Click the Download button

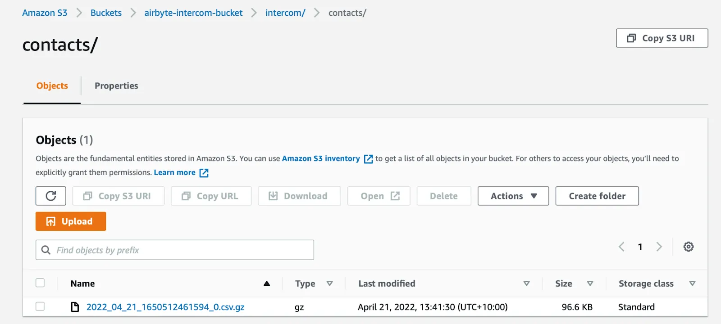299,196
